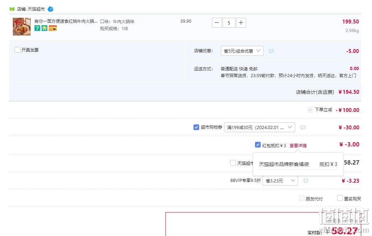Click the ¥-30.00 coupon amount

[x=349, y=127]
